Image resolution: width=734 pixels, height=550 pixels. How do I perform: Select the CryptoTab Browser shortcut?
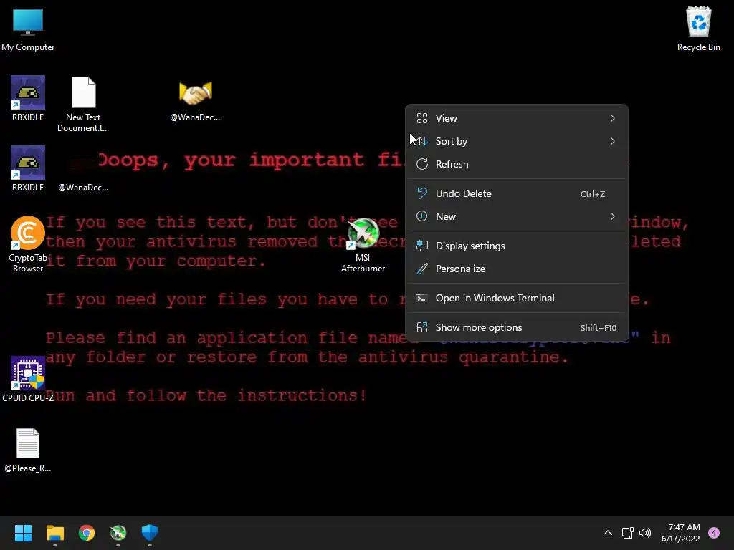click(28, 244)
